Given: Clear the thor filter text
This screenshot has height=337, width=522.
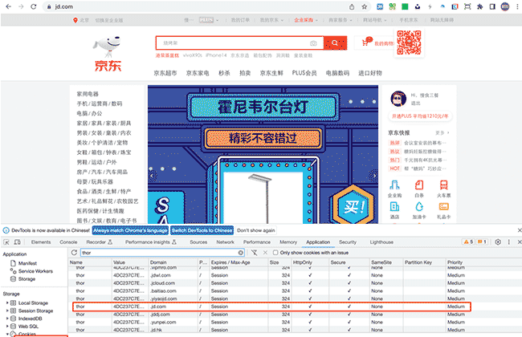Looking at the screenshot, I should tap(240, 253).
